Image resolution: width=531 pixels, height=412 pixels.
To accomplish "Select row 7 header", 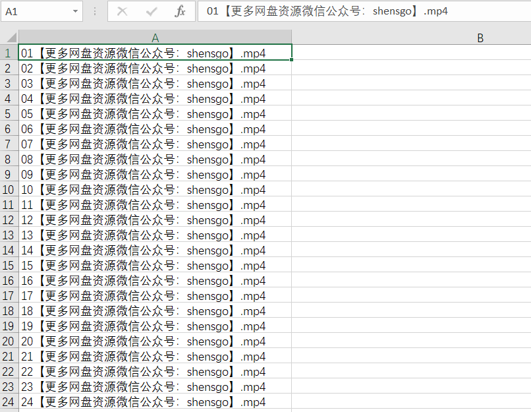I will pyautogui.click(x=8, y=144).
